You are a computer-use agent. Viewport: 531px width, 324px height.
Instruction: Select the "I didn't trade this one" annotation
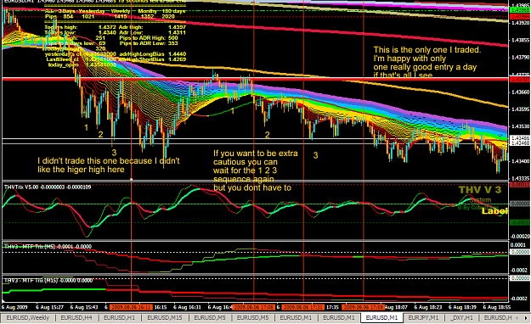click(x=109, y=165)
